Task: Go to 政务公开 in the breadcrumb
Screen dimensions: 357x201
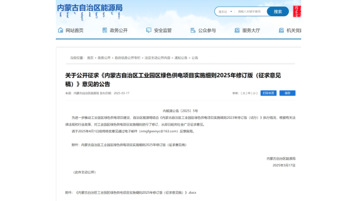Action: click(x=104, y=58)
